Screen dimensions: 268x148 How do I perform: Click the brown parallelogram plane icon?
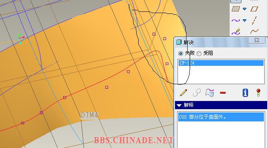(254, 9)
